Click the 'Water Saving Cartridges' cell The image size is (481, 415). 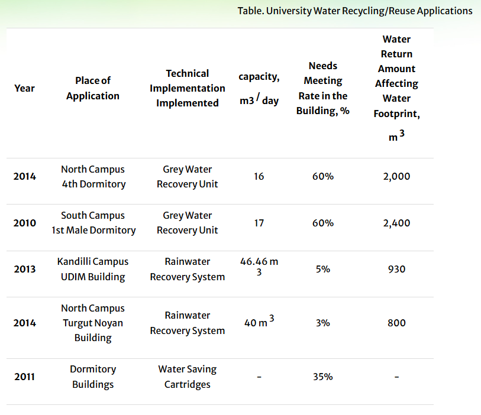point(187,377)
